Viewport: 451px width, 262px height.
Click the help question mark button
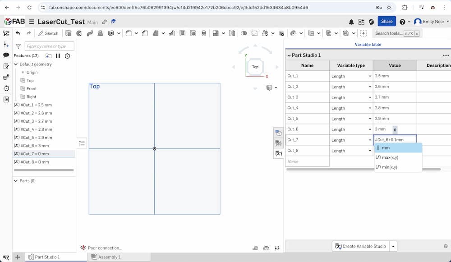coord(402,22)
